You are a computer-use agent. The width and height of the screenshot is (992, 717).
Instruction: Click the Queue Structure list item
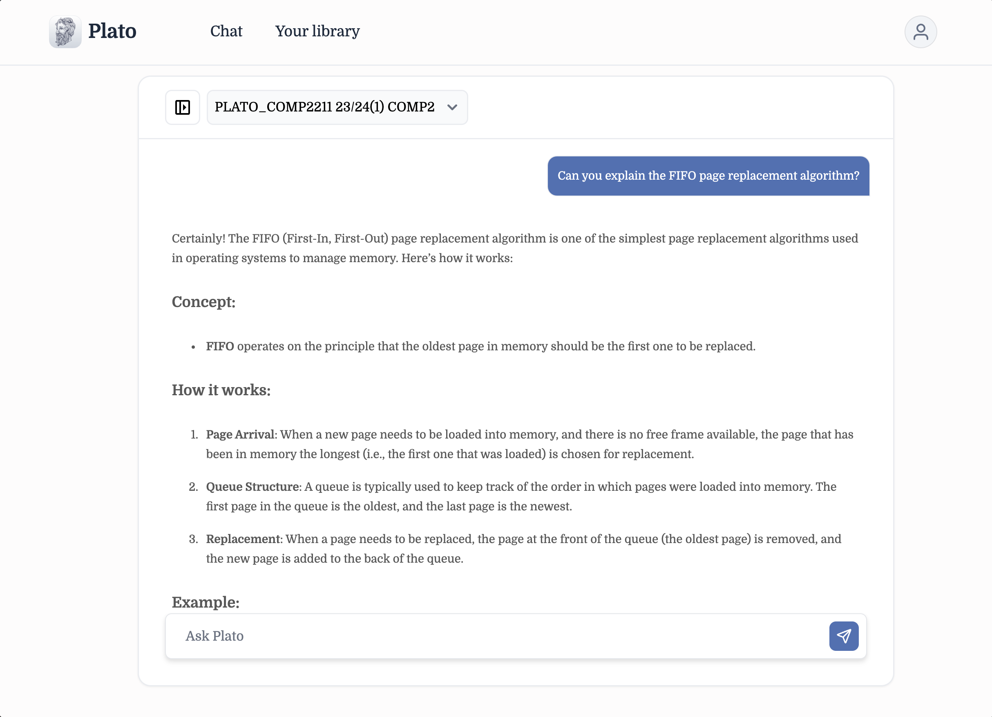click(x=521, y=496)
